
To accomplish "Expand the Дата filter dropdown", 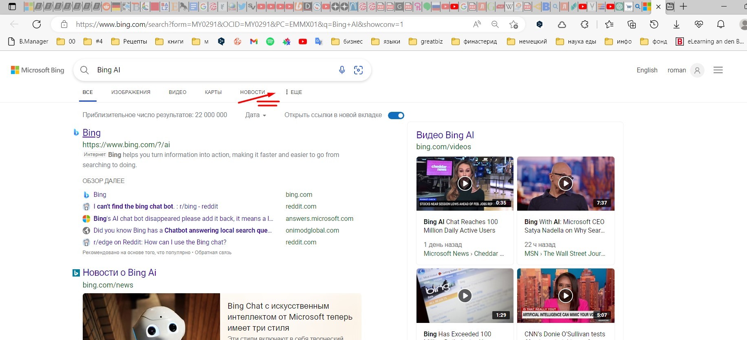I will coord(256,115).
